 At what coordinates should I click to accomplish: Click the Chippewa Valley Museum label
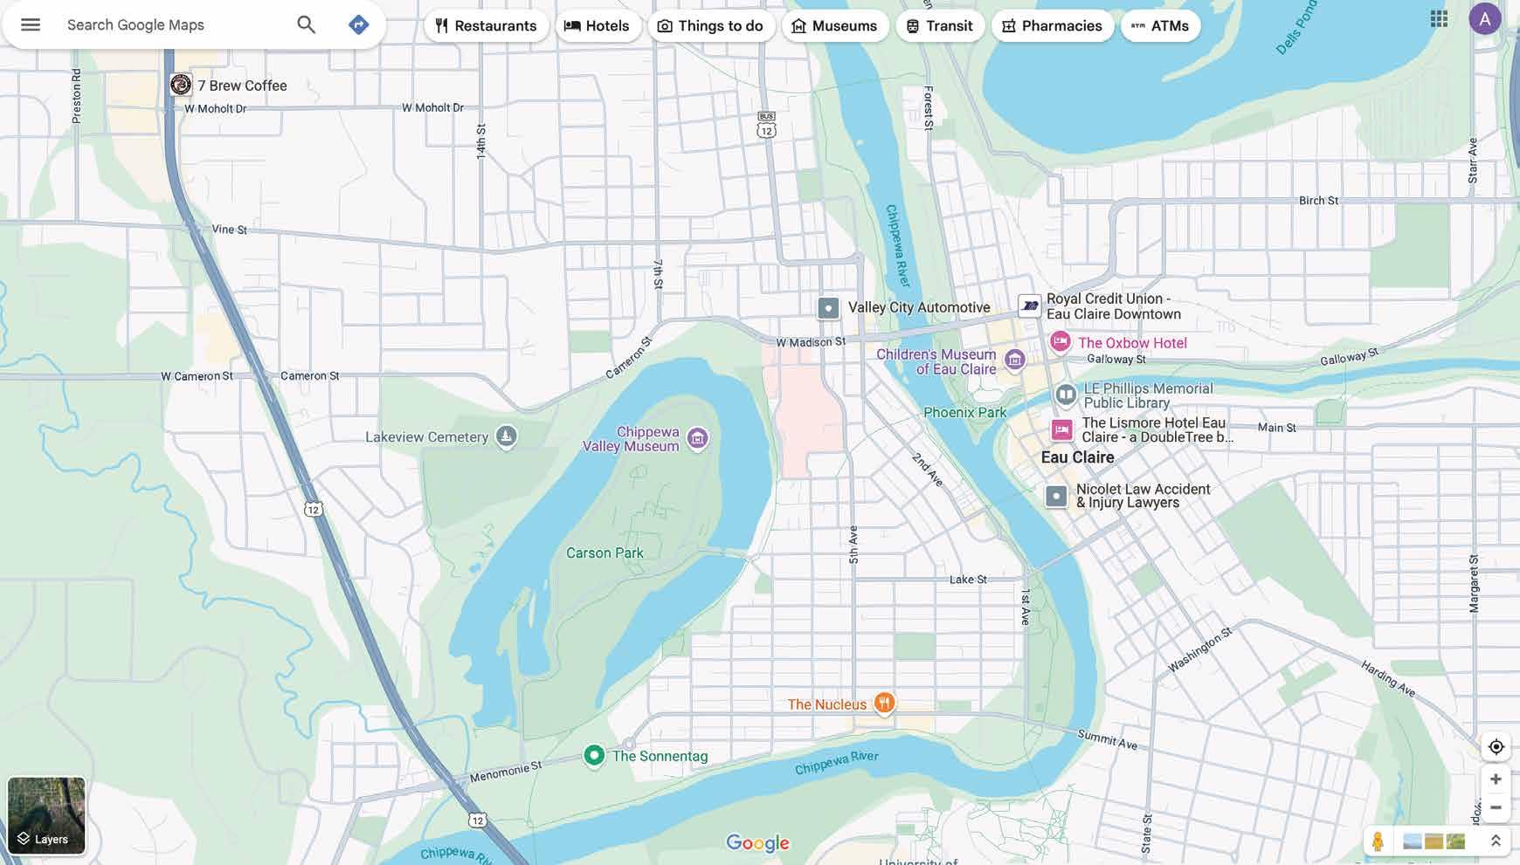(631, 439)
